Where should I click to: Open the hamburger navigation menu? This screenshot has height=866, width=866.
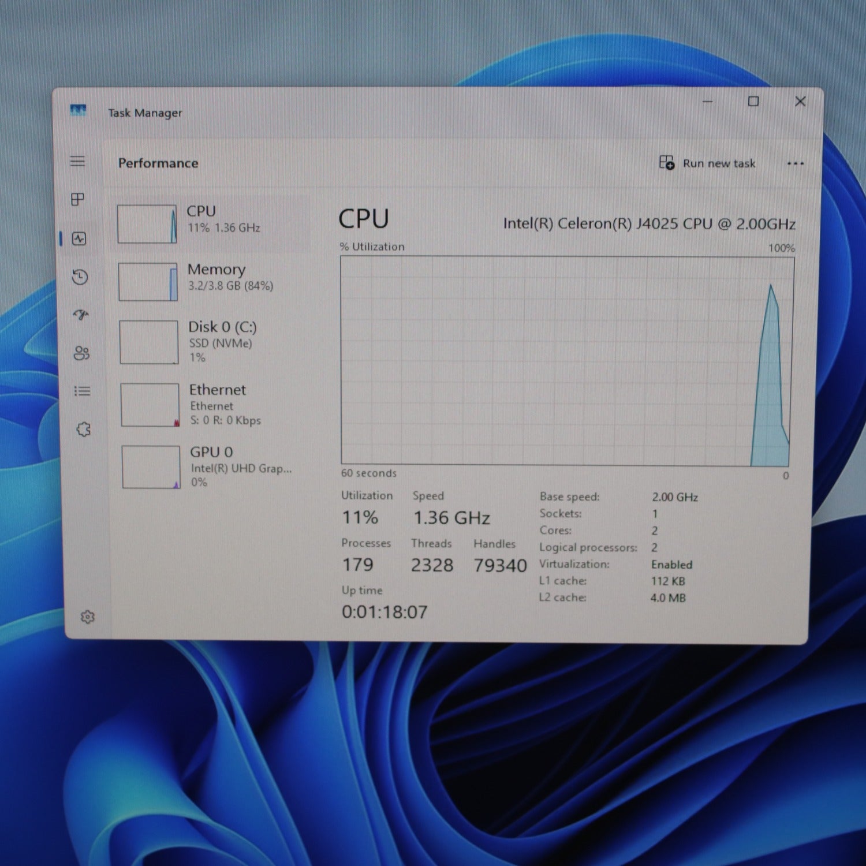pos(77,161)
